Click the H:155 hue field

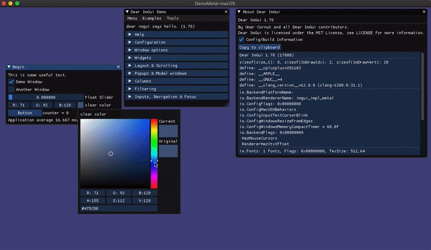(93, 201)
